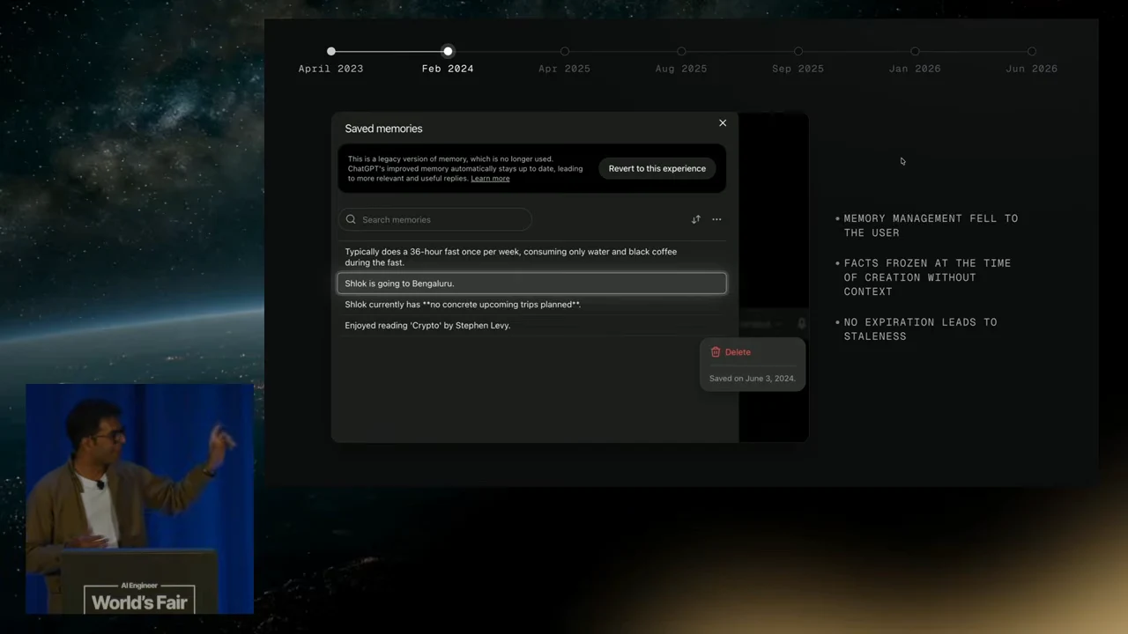Click the speaker video thumbnail
The image size is (1128, 634).
click(140, 498)
